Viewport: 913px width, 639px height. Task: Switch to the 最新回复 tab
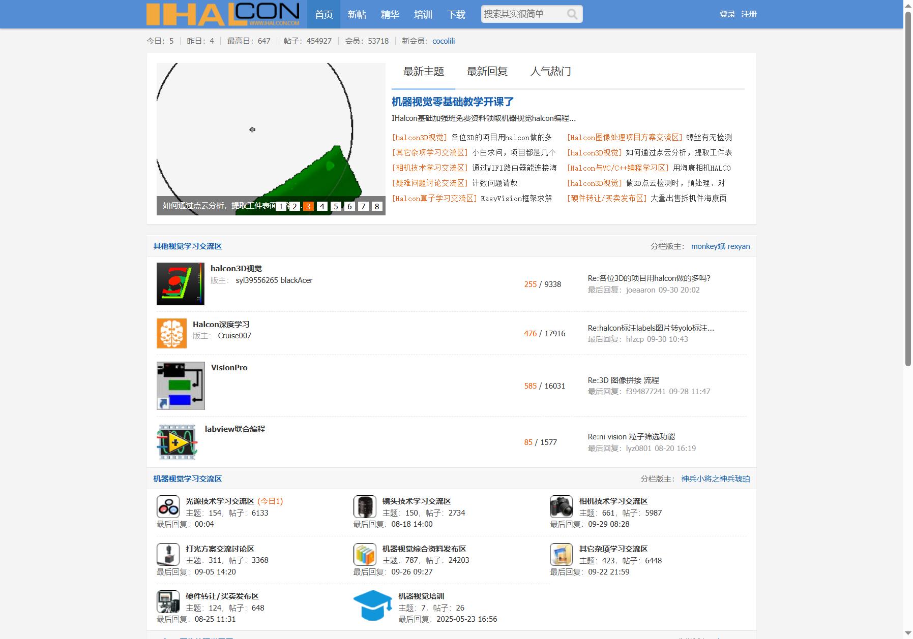(x=487, y=71)
